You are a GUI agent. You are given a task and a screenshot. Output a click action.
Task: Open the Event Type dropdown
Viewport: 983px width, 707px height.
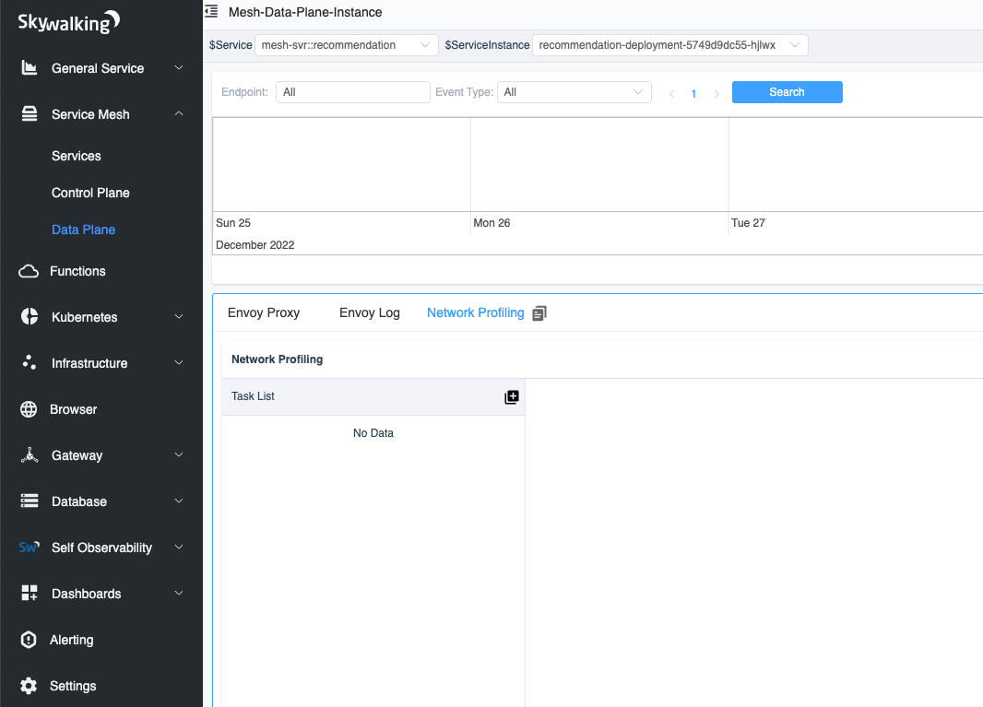click(574, 92)
